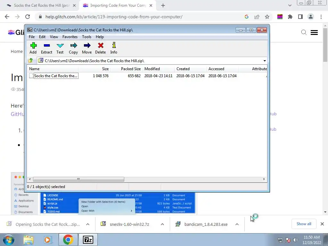Toggle the Chrome side panel icon
328x246 pixels.
tap(300, 17)
